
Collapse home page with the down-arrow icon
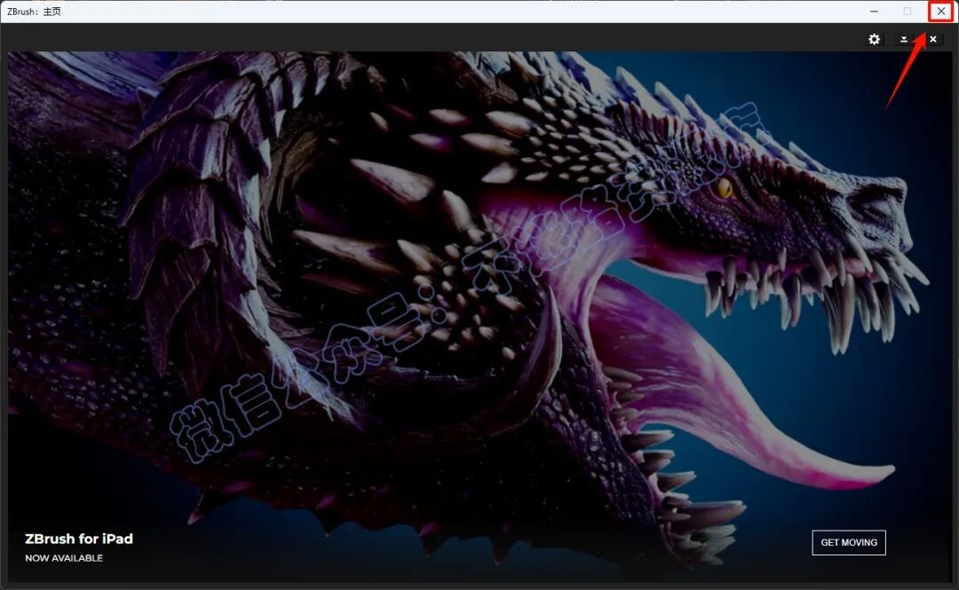[903, 39]
